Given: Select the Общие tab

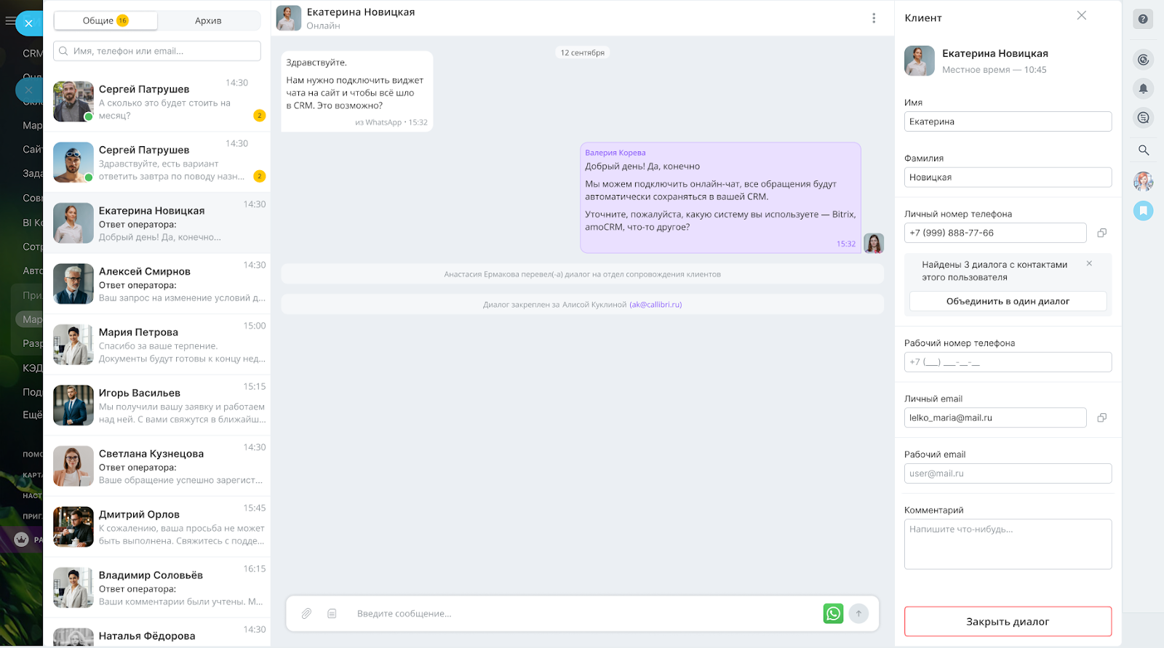Looking at the screenshot, I should click(105, 20).
